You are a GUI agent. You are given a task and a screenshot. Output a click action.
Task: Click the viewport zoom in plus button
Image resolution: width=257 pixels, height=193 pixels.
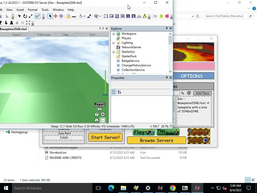[x=103, y=114]
